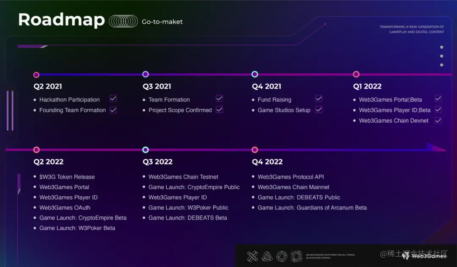
Task: Click the Q4 2021 timeline marker circle
Action: (255, 74)
